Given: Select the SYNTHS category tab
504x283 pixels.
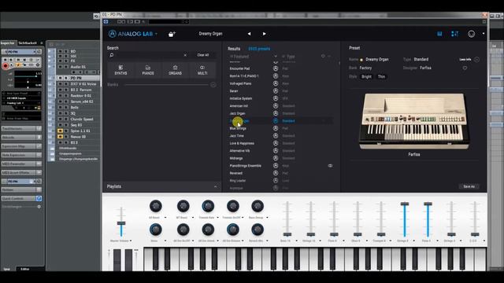Looking at the screenshot, I should tap(120, 70).
